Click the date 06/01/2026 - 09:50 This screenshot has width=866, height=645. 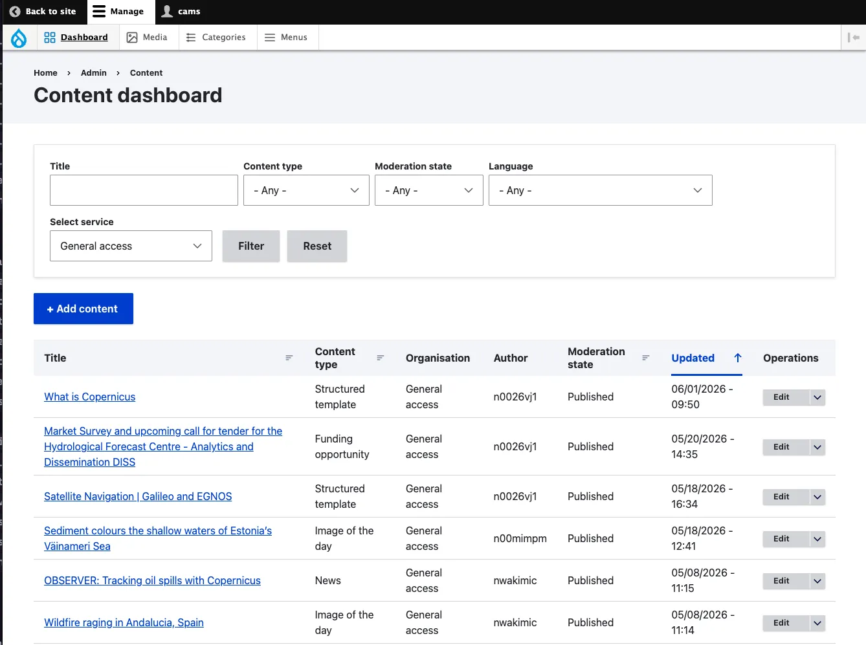click(x=702, y=397)
